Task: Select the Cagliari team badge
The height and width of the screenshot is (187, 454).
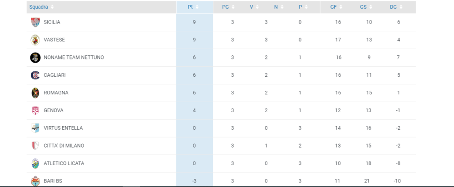Action: click(x=35, y=75)
